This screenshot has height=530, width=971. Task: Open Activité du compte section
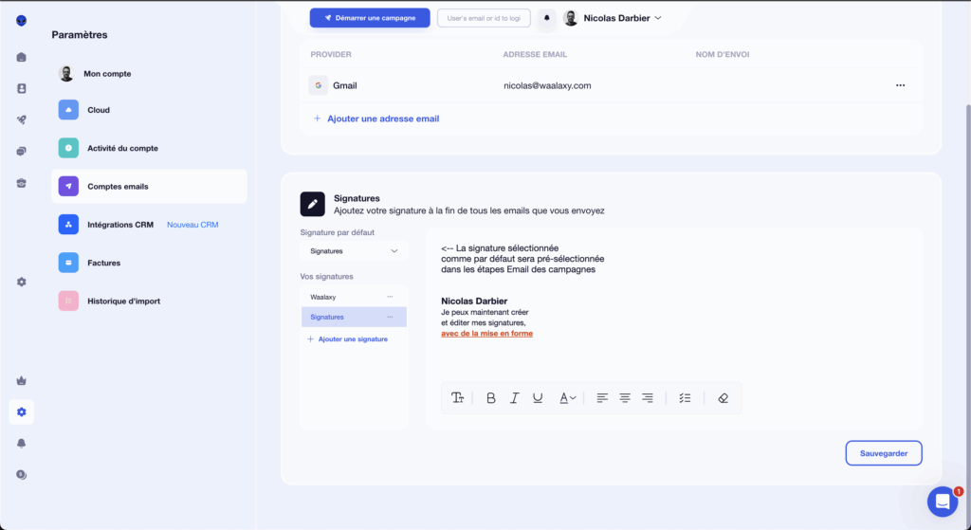tap(149, 148)
